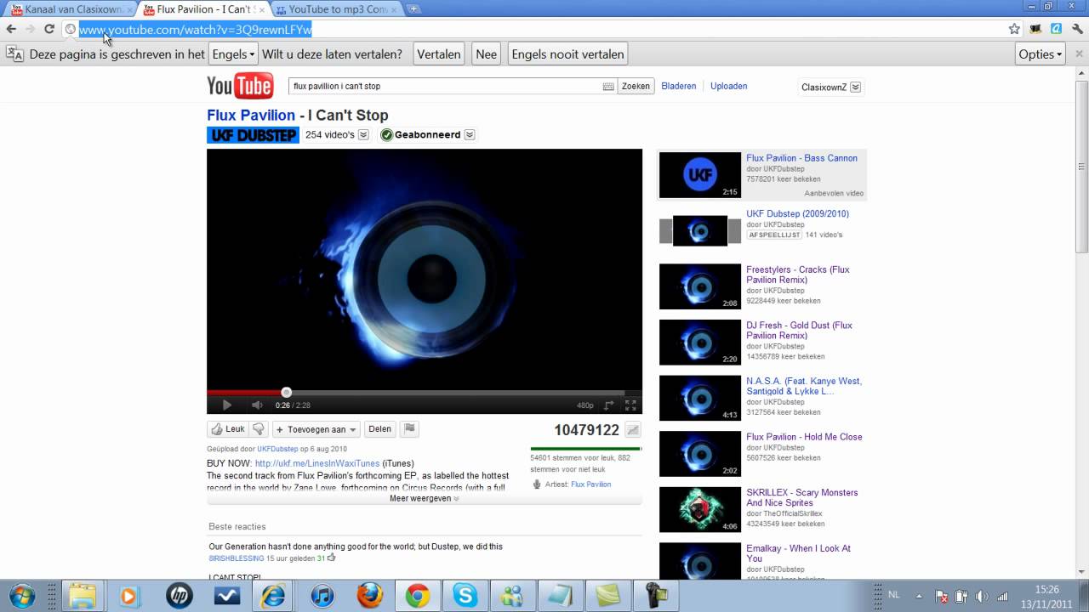The width and height of the screenshot is (1089, 612).
Task: Expand the subscription options arrow next to Geabonneerd
Action: click(470, 134)
